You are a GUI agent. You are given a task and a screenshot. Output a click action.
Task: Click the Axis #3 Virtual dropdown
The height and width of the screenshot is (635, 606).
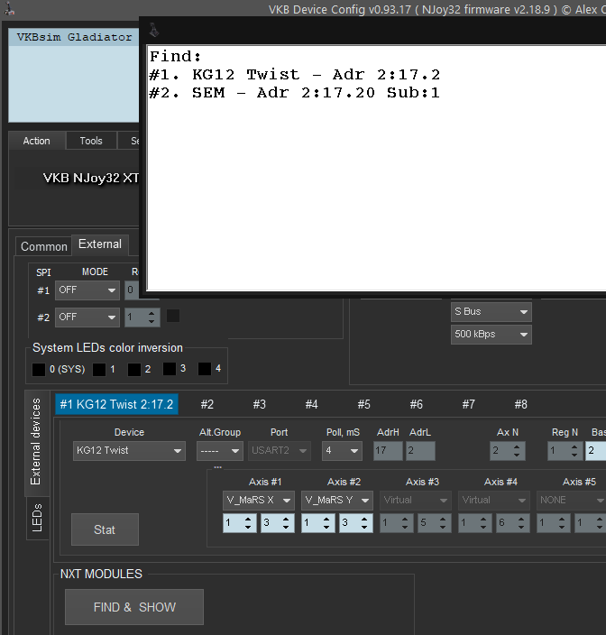coord(416,500)
